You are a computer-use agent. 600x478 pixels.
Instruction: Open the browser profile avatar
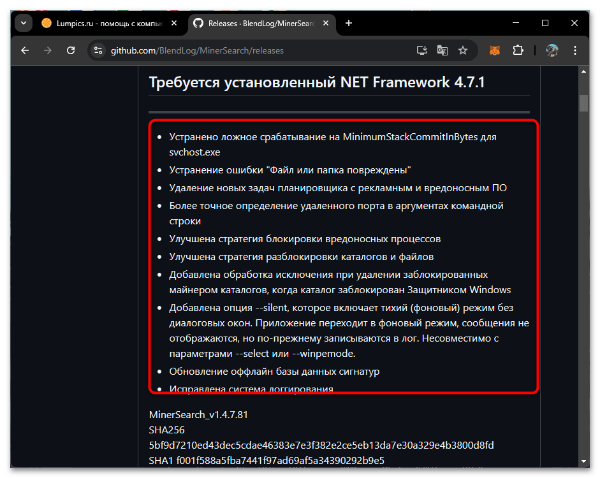tap(552, 50)
